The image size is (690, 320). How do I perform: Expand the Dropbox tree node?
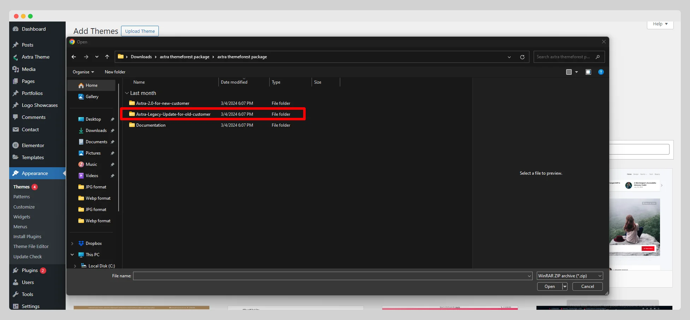[x=72, y=243]
